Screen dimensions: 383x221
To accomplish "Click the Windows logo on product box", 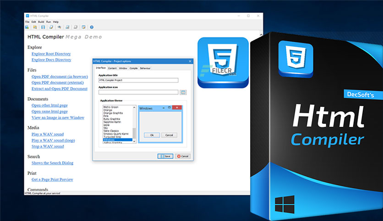I will click(x=285, y=204).
